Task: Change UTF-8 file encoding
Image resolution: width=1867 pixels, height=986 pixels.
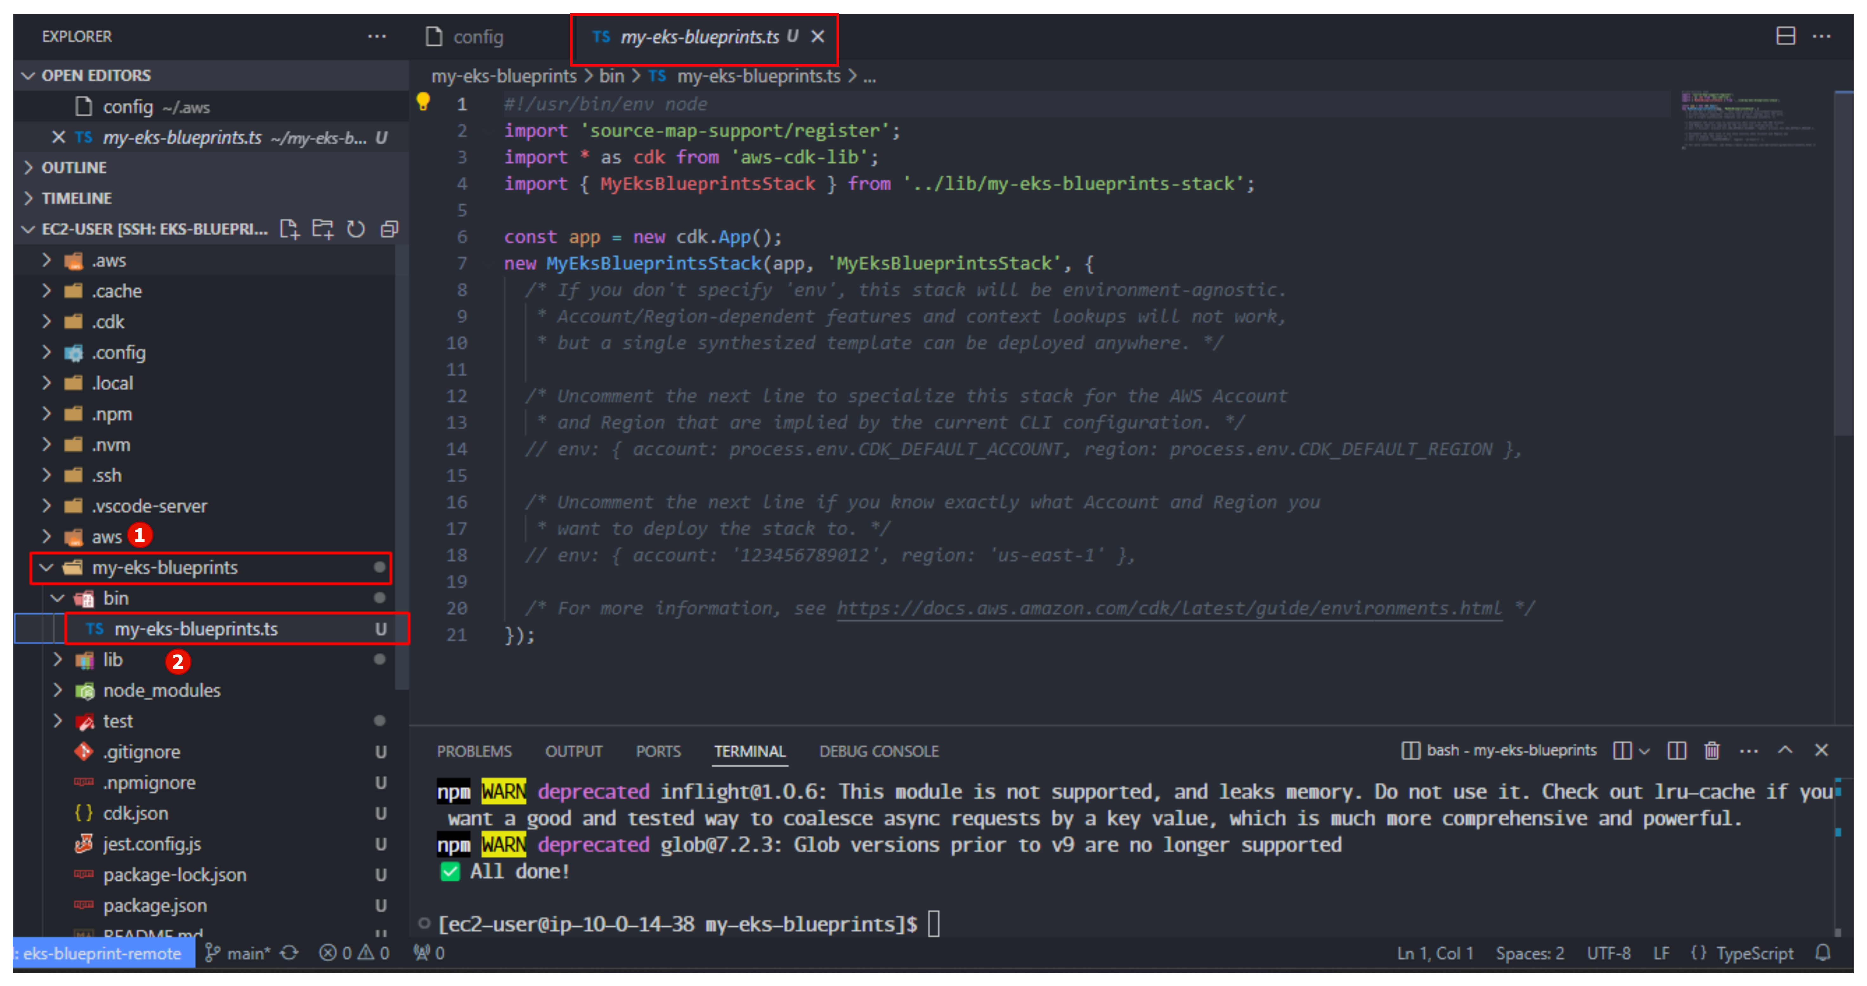Action: (x=1608, y=953)
